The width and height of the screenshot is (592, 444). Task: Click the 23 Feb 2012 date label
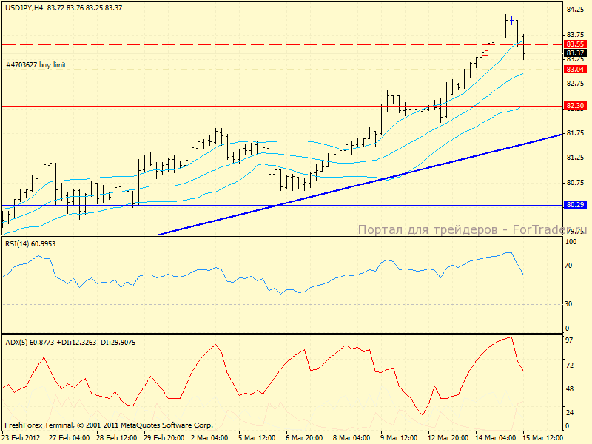coord(20,438)
